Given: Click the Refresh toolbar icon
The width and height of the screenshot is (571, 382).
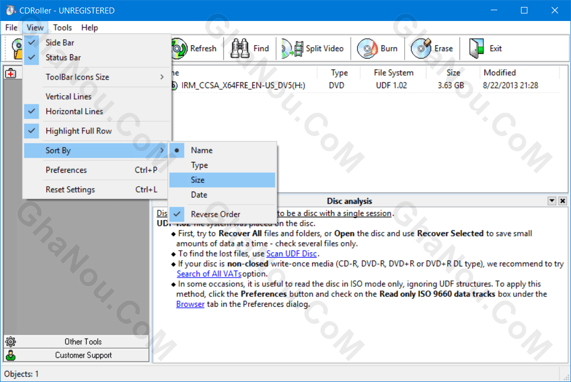Looking at the screenshot, I should click(179, 48).
